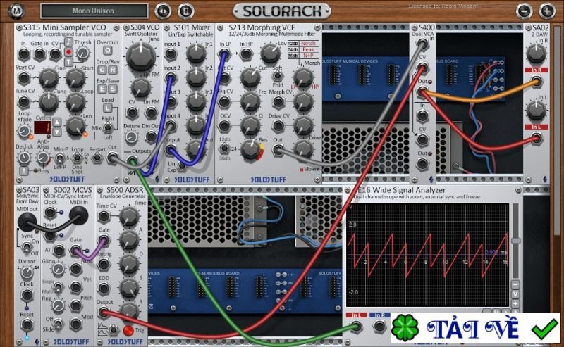Click the MIDI out socket on SA03

pos(27,221)
